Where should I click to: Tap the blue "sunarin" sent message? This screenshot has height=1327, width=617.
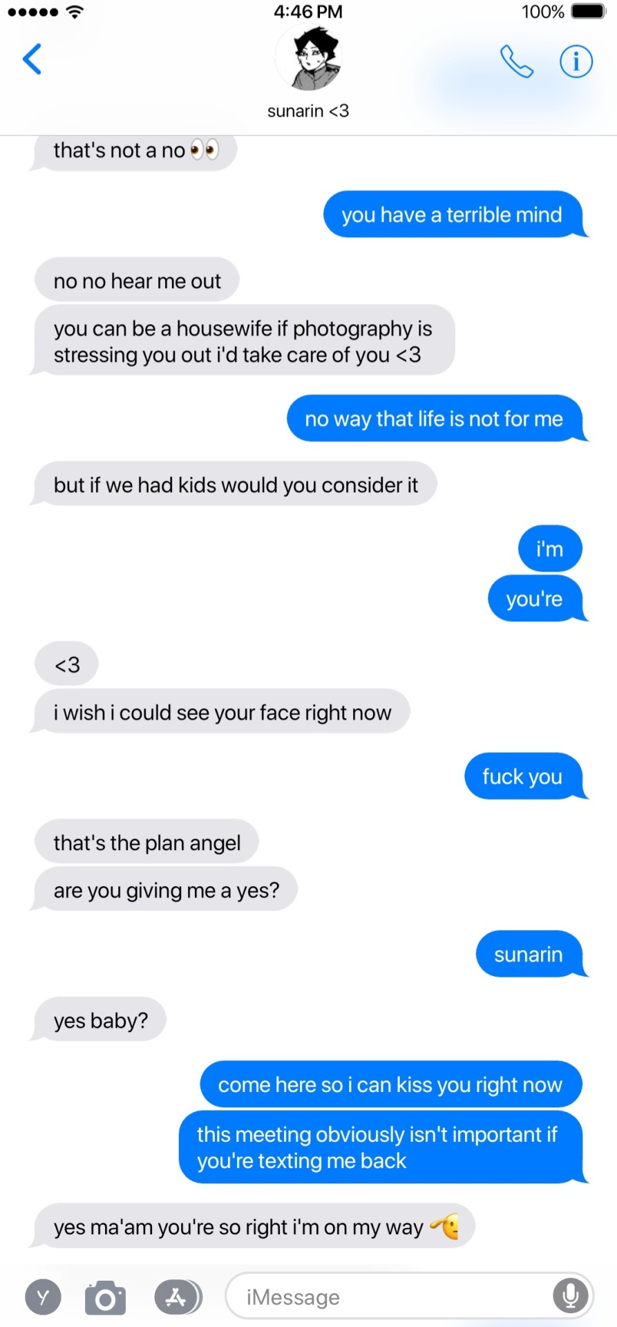(530, 954)
